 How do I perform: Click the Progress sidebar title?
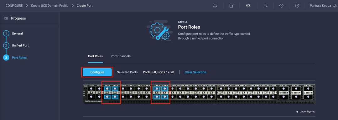(x=18, y=18)
